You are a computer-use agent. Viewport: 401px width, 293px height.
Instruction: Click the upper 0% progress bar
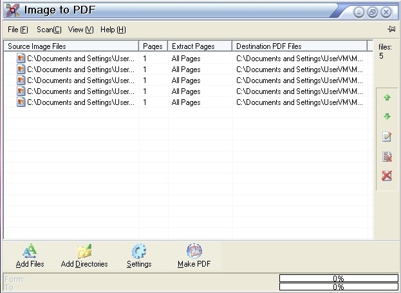339,278
